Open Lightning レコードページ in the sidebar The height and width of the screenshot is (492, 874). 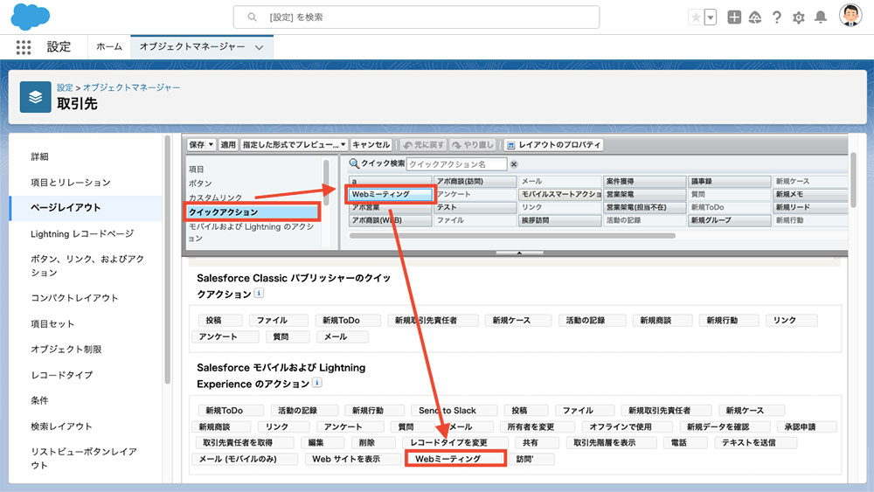pyautogui.click(x=82, y=233)
